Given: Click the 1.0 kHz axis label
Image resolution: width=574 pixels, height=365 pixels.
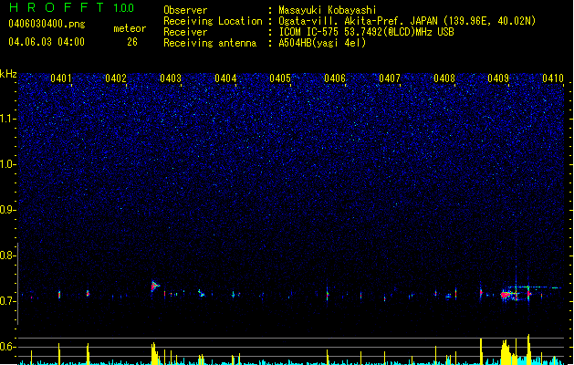Looking at the screenshot, I should 8,164.
